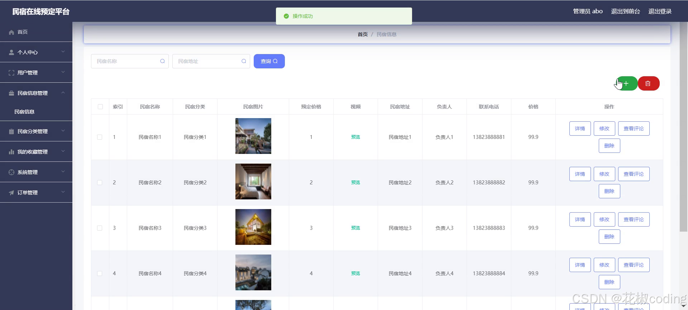Open 用户管理 sidebar menu
Screen dimensions: 688x310
36,73
